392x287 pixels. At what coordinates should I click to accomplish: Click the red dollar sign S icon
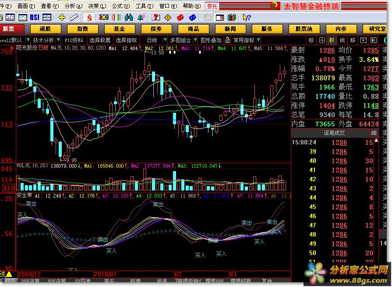(x=89, y=17)
